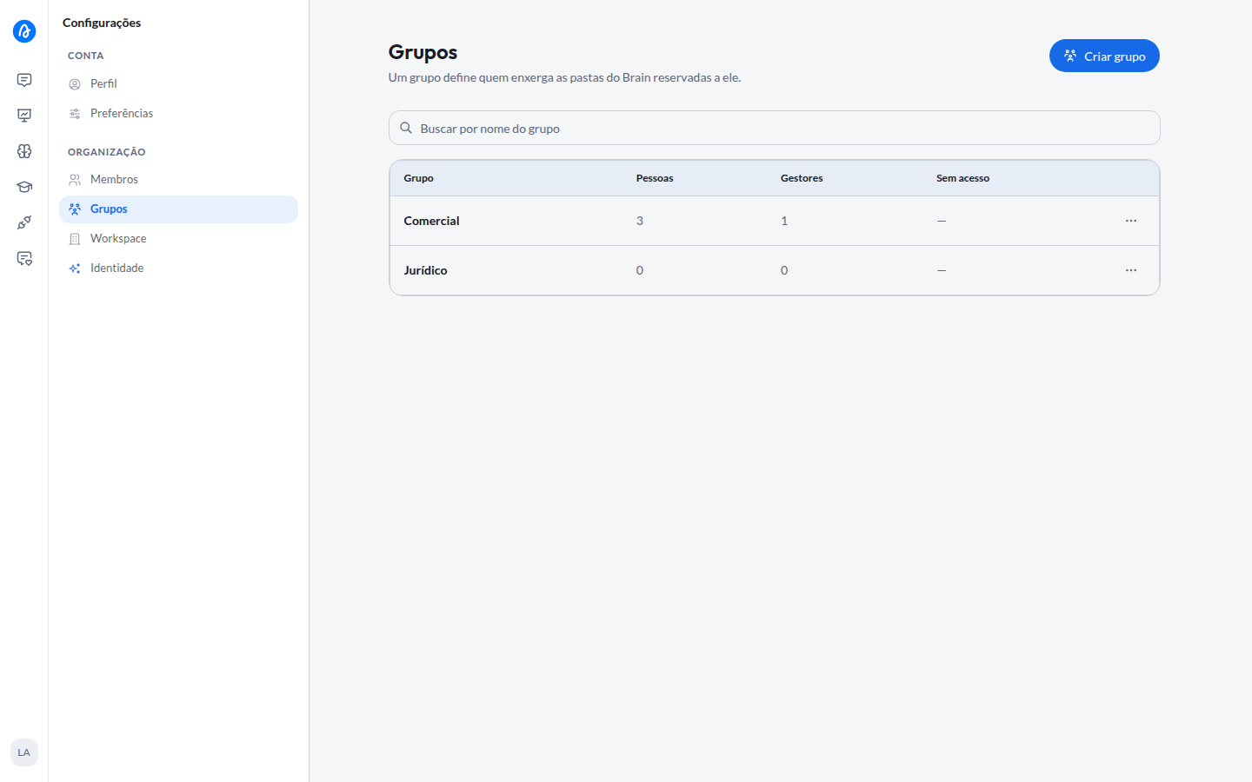Click the Pessoas count 3 for Comercial
The width and height of the screenshot is (1252, 782).
click(x=640, y=221)
